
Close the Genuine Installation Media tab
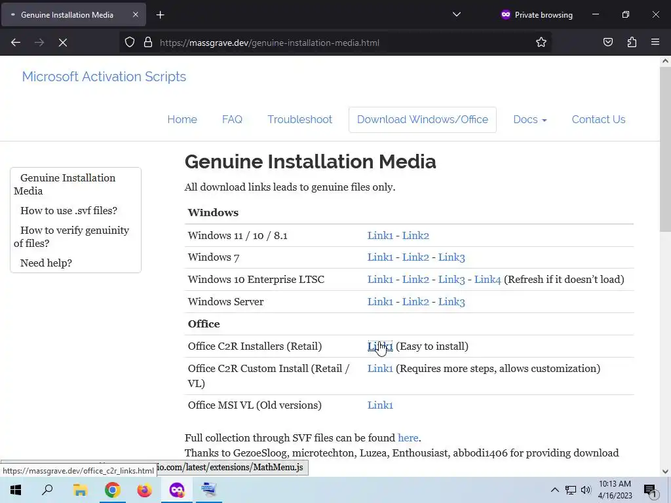pyautogui.click(x=135, y=15)
